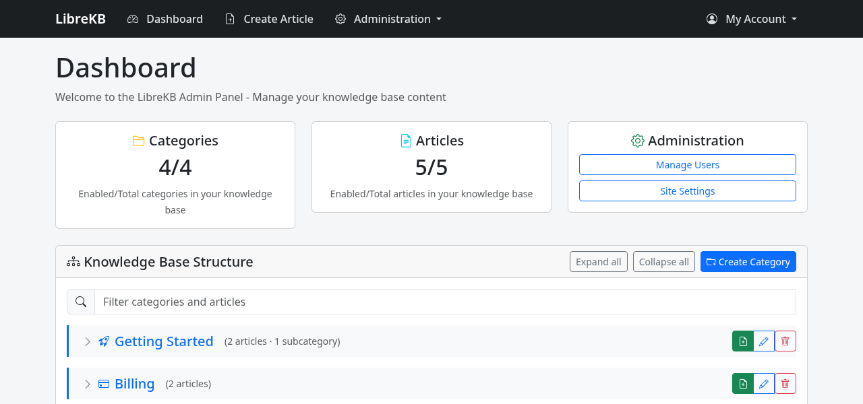The width and height of the screenshot is (863, 404).
Task: Click the Knowledge Base Structure heading
Action: (x=169, y=262)
